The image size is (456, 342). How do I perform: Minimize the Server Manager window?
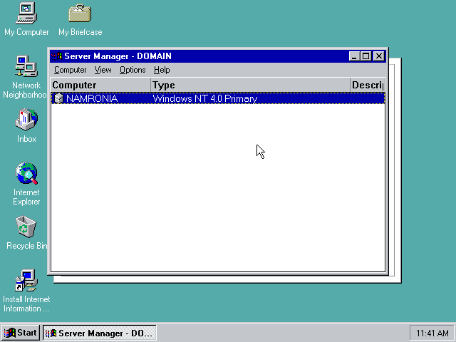point(354,56)
